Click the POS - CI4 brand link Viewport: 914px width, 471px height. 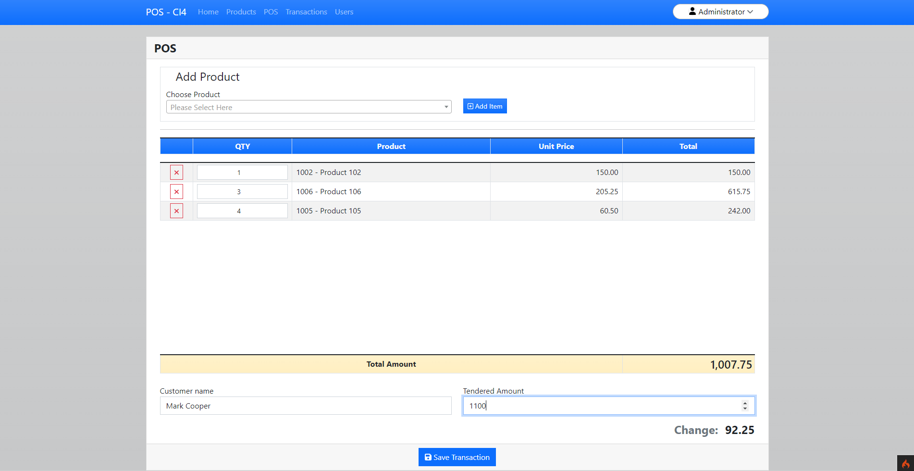point(166,12)
